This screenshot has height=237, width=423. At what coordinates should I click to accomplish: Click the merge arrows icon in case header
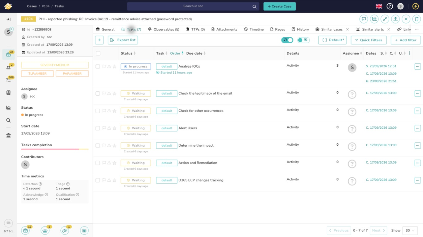tap(385, 19)
